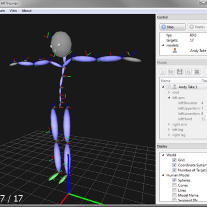
Task: Click the user icon under models in Control
Action: click(175, 50)
